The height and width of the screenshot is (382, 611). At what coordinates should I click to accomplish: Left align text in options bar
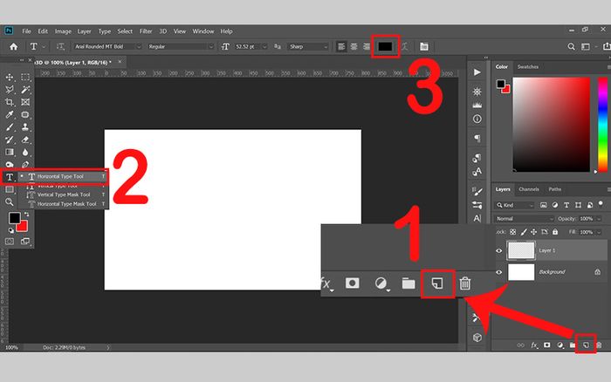pyautogui.click(x=341, y=47)
